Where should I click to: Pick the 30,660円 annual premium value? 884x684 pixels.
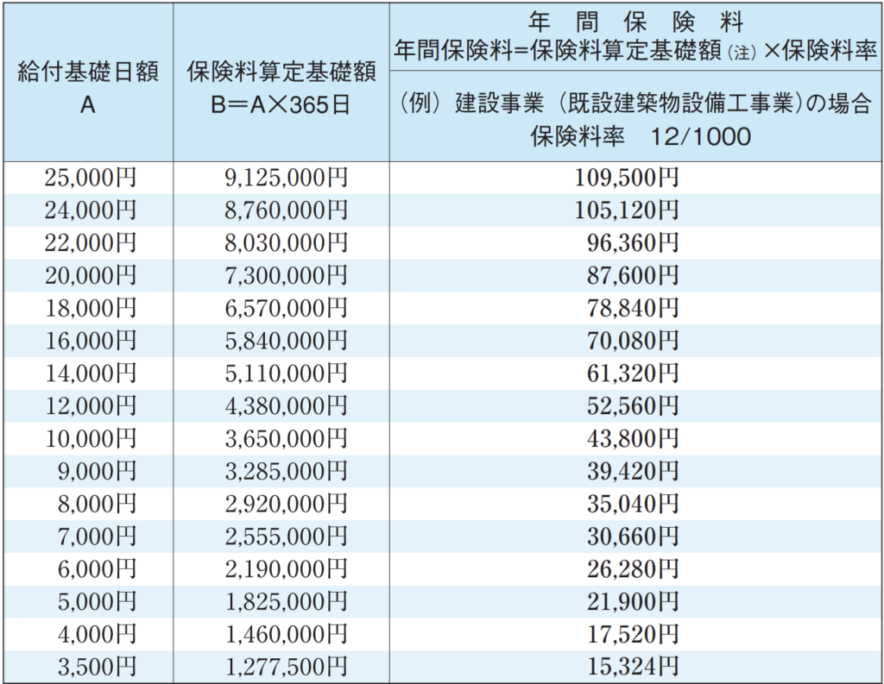[633, 537]
